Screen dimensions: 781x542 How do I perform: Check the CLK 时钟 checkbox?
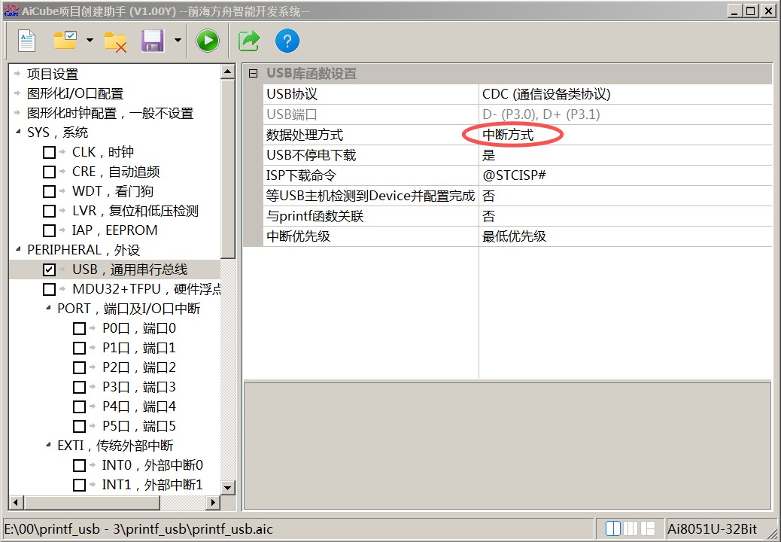click(48, 151)
